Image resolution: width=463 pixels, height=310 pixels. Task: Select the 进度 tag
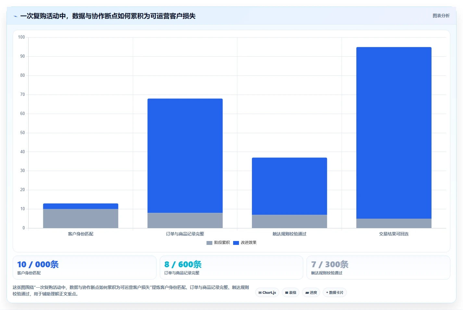[311, 293]
